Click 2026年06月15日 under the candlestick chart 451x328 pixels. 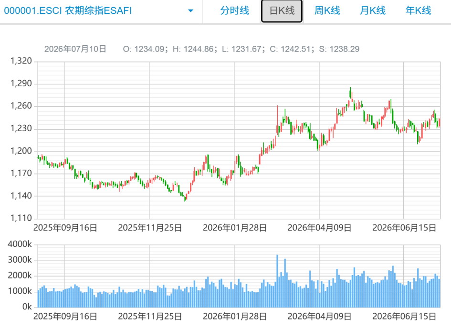[404, 228]
